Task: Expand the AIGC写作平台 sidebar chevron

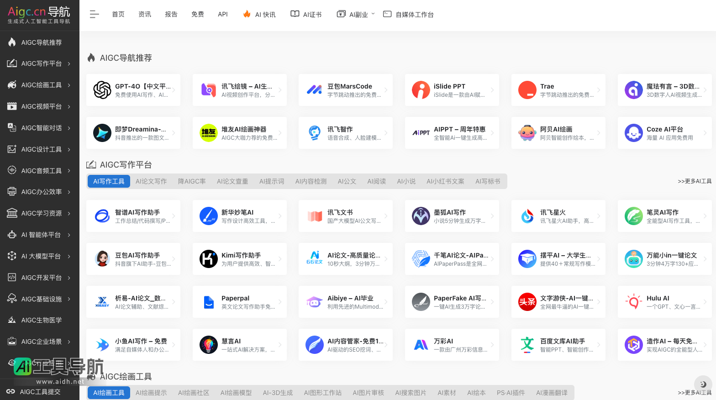Action: point(69,64)
